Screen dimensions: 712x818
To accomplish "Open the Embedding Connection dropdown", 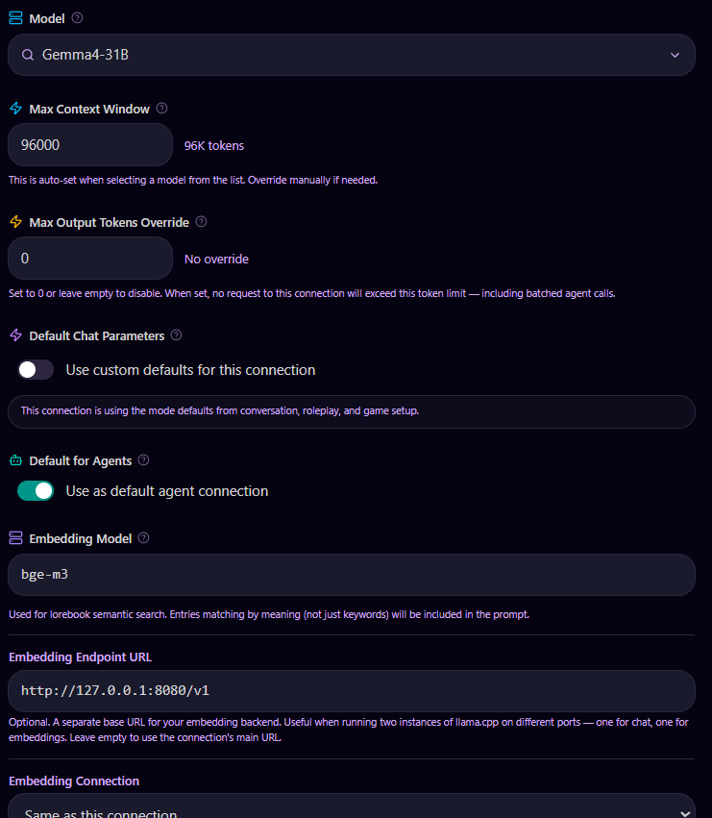I will point(351,806).
